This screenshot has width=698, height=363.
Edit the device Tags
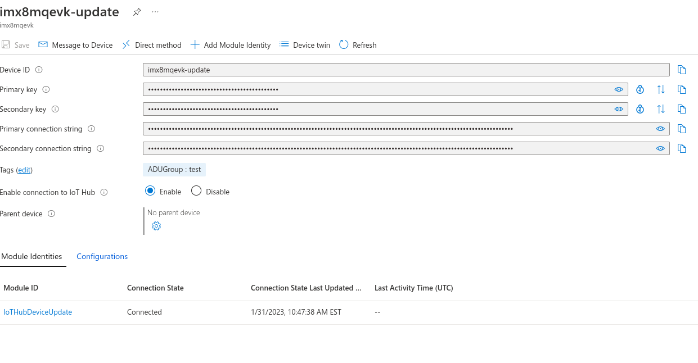click(x=24, y=170)
